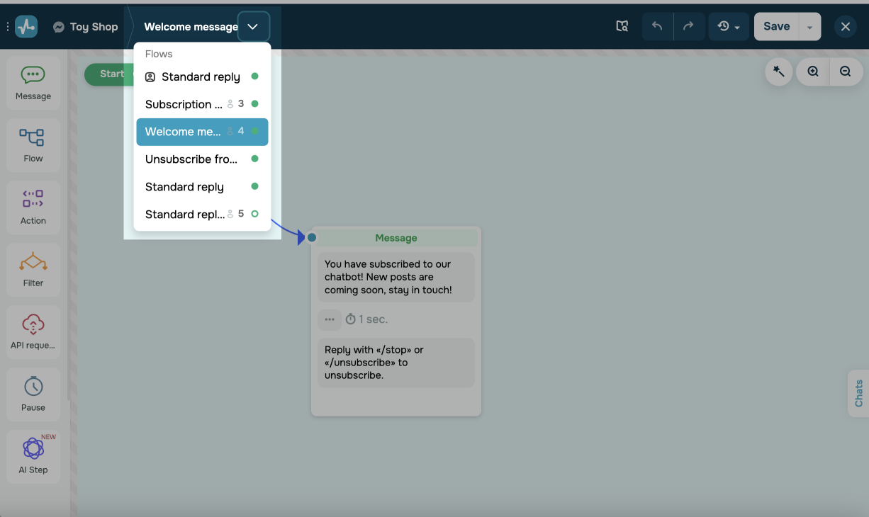
Task: Add the new AI Step element
Action: (x=33, y=457)
